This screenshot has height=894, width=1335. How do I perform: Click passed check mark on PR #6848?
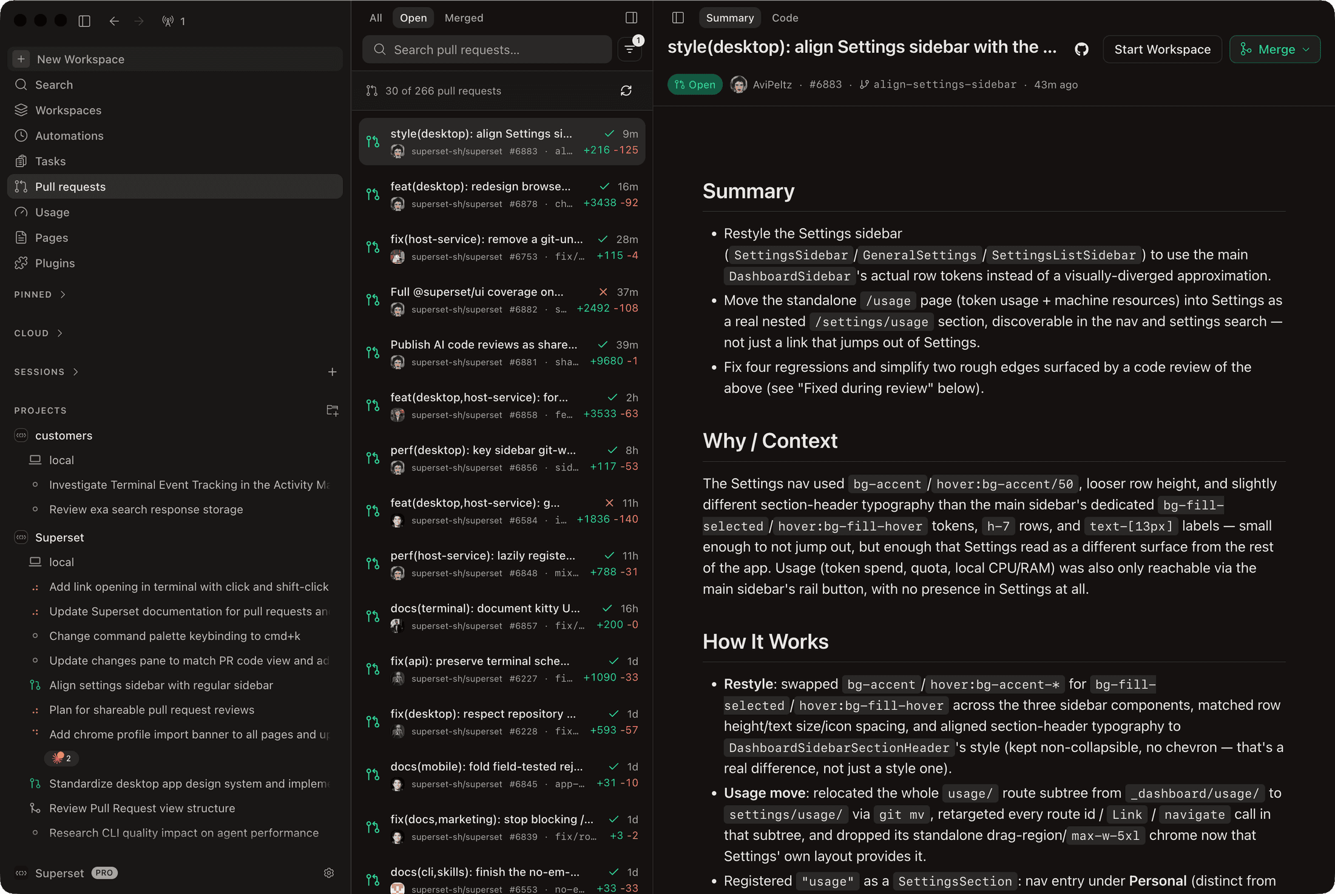coord(609,556)
